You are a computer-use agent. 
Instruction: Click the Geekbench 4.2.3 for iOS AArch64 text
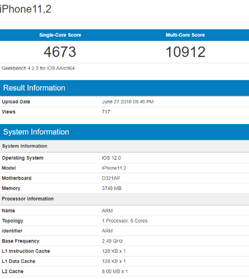coord(38,68)
